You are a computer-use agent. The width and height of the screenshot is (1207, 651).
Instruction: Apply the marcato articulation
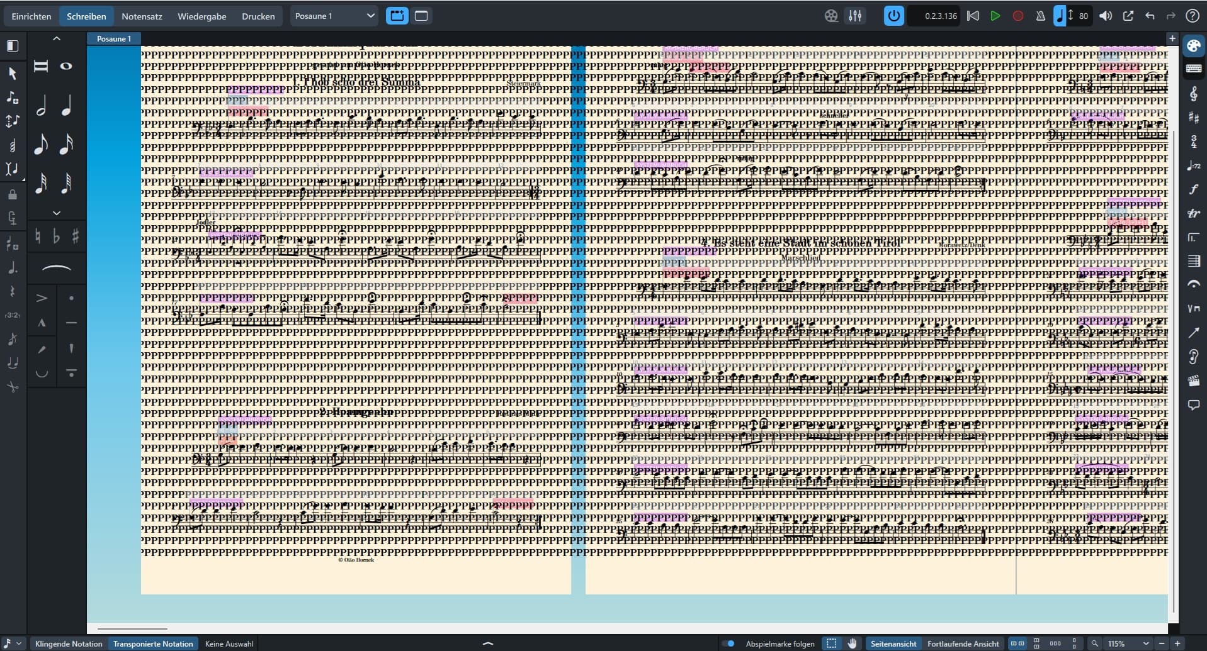42,323
